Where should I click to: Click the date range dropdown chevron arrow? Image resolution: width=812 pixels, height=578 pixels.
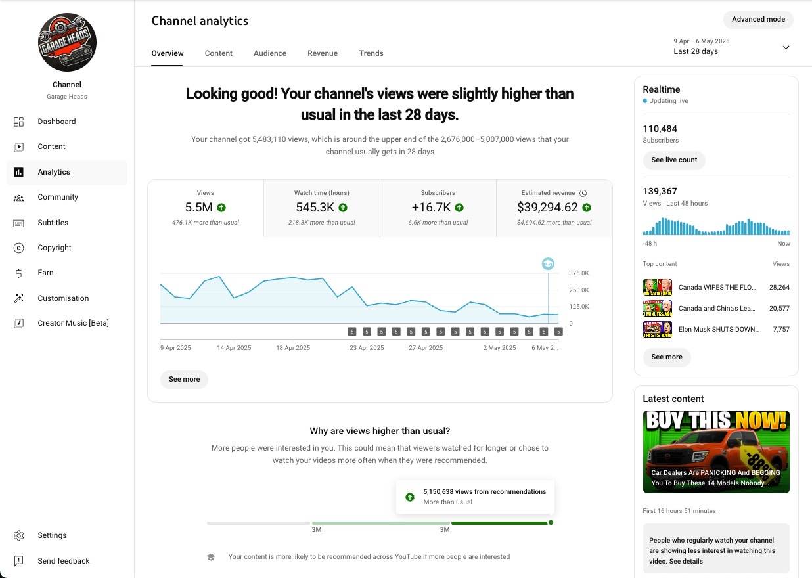[x=786, y=47]
